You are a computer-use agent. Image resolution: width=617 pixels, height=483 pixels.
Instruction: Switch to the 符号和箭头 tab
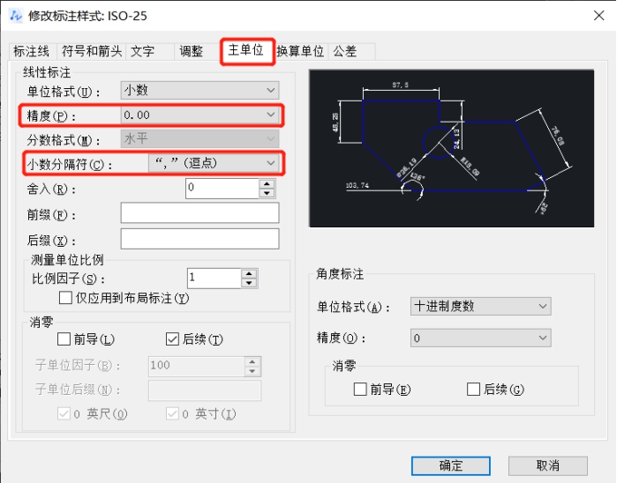point(93,52)
